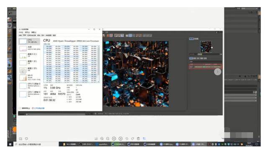This screenshot has width=268, height=151.
Task: Open the File menu of Task Manager
Action: tap(21, 32)
